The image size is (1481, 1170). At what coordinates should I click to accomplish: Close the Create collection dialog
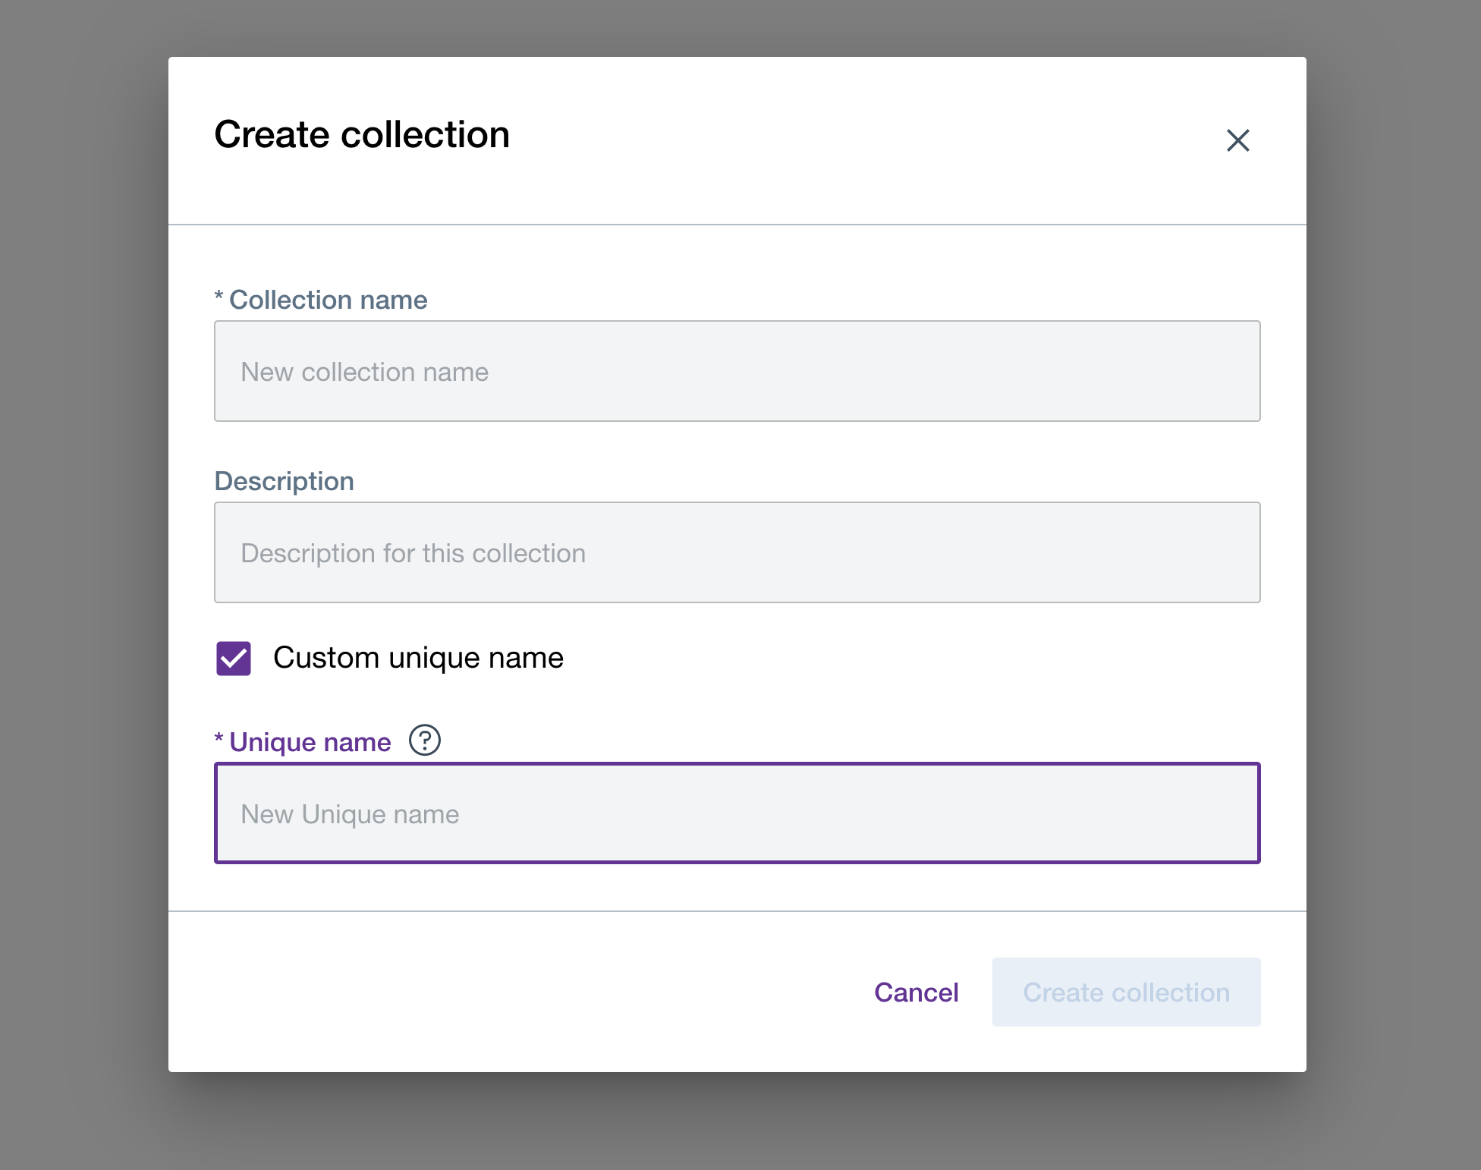click(1238, 140)
